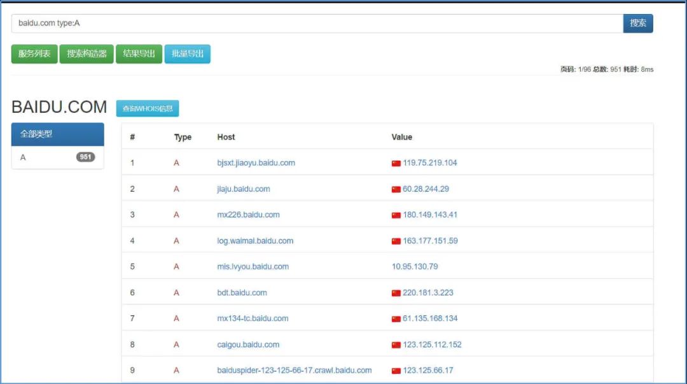The width and height of the screenshot is (687, 384).
Task: Open host log.waimai.baidu.com
Action: click(255, 241)
